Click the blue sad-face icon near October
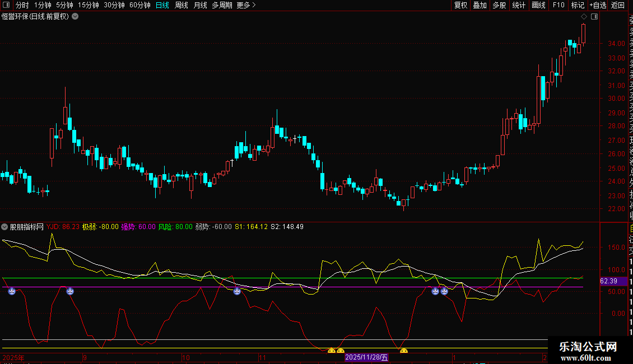Image resolution: width=633 pixels, height=364 pixels. pyautogui.click(x=237, y=291)
